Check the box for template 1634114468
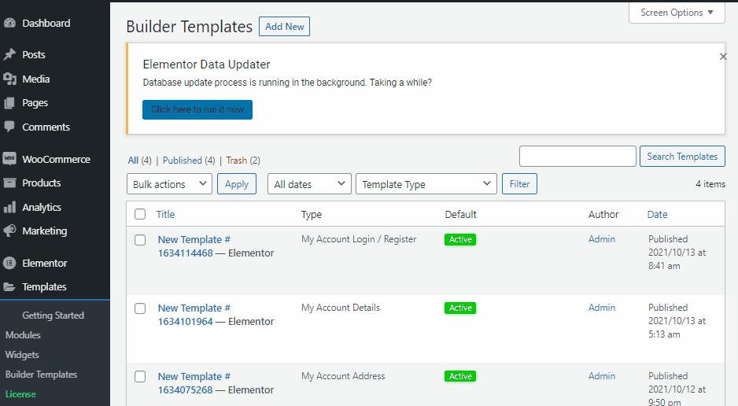 (x=140, y=240)
